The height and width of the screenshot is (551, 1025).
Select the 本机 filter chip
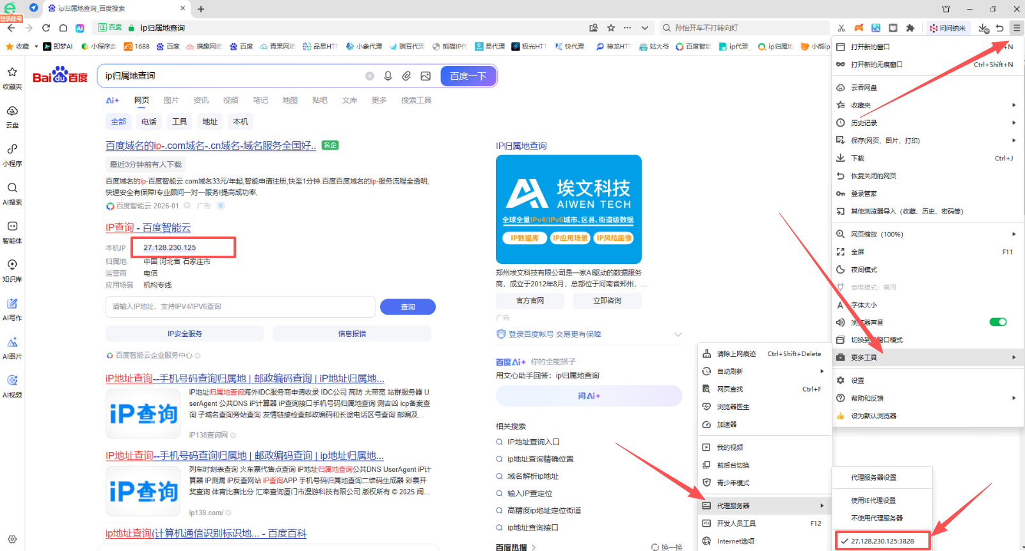241,121
